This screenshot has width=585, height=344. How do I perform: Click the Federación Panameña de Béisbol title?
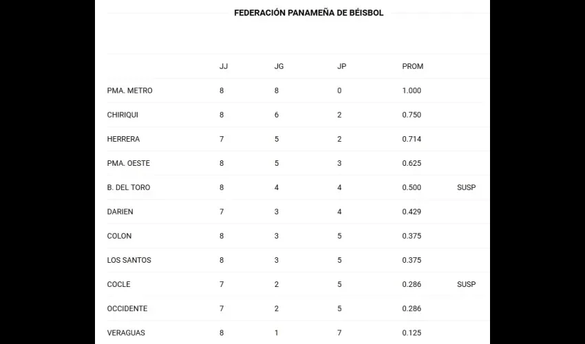click(x=308, y=12)
